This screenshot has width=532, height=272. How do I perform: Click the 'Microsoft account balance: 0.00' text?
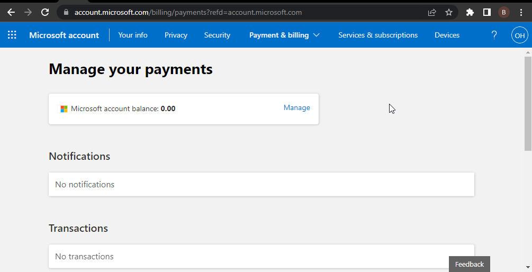click(x=123, y=109)
